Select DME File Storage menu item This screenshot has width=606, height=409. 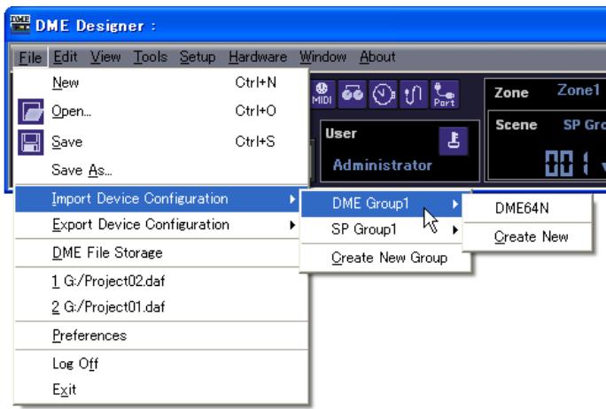click(x=161, y=253)
